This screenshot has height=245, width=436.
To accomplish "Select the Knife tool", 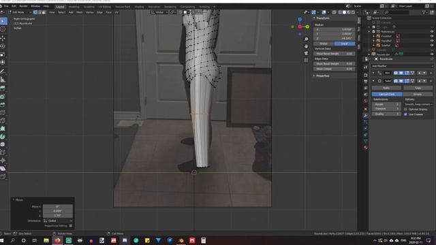I will 3,120.
